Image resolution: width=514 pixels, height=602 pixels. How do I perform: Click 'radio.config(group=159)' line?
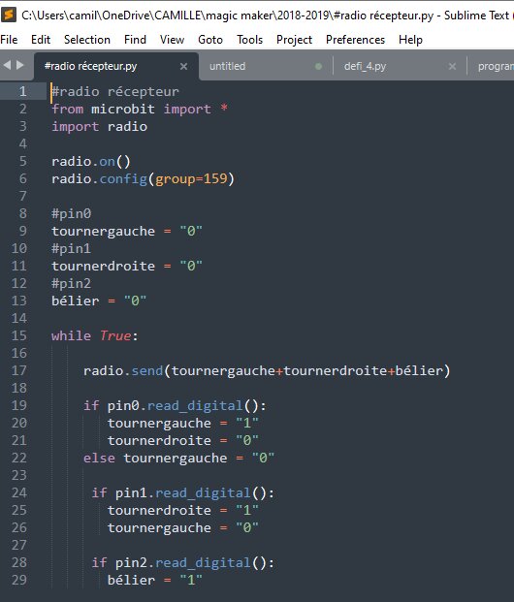coord(143,179)
